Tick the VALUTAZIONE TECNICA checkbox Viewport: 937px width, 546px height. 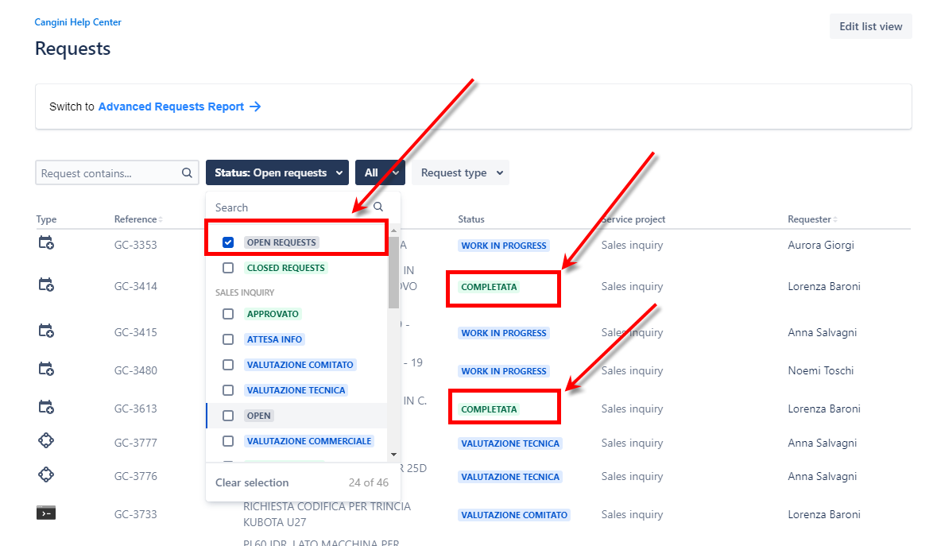click(228, 391)
